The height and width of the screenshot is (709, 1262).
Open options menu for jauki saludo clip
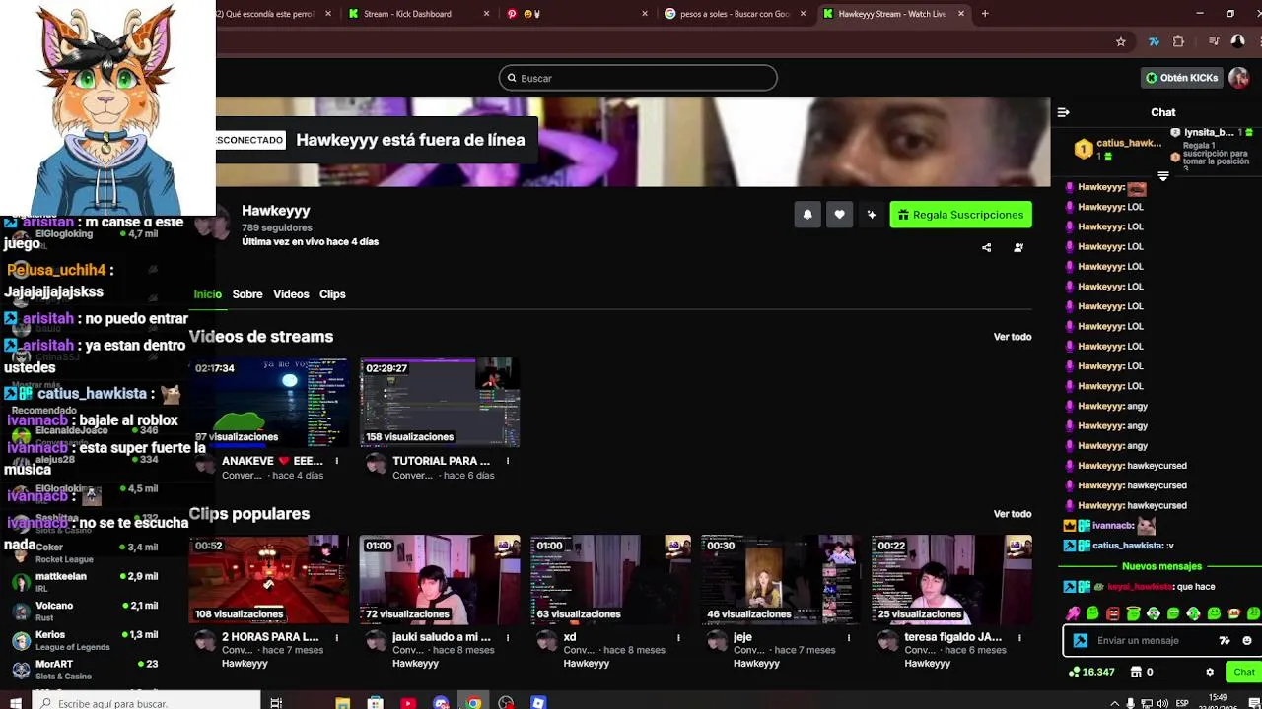pos(508,638)
